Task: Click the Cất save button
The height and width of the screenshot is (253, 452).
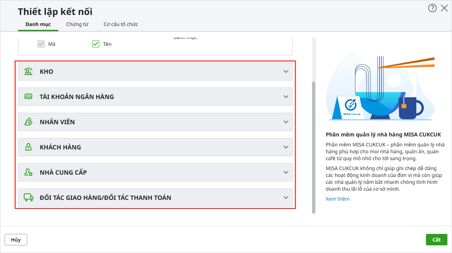Action: pyautogui.click(x=436, y=240)
